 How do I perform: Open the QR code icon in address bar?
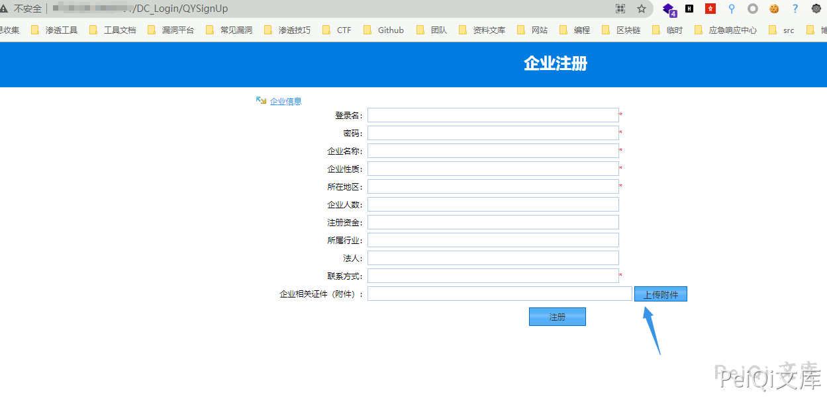pyautogui.click(x=620, y=9)
